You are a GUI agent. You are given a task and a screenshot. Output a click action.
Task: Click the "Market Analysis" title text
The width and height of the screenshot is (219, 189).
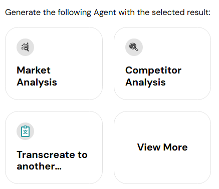[x=37, y=76]
